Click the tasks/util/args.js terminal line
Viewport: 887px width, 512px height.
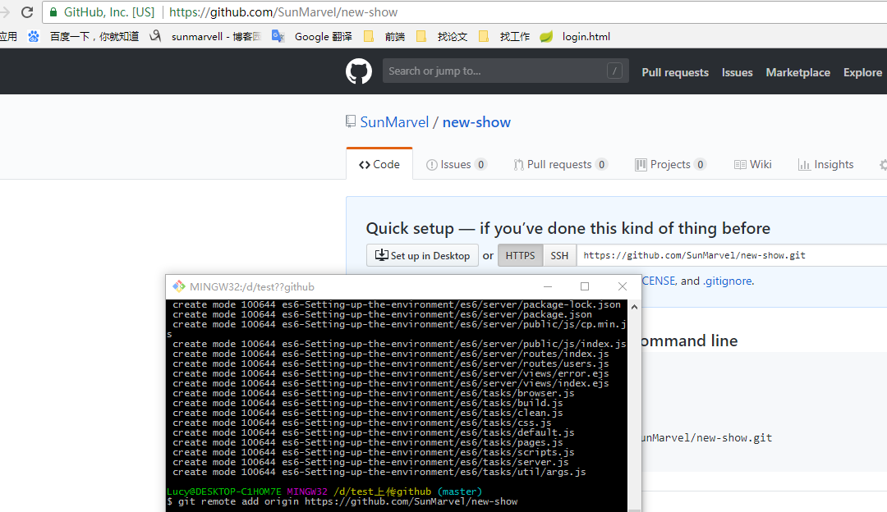point(379,472)
